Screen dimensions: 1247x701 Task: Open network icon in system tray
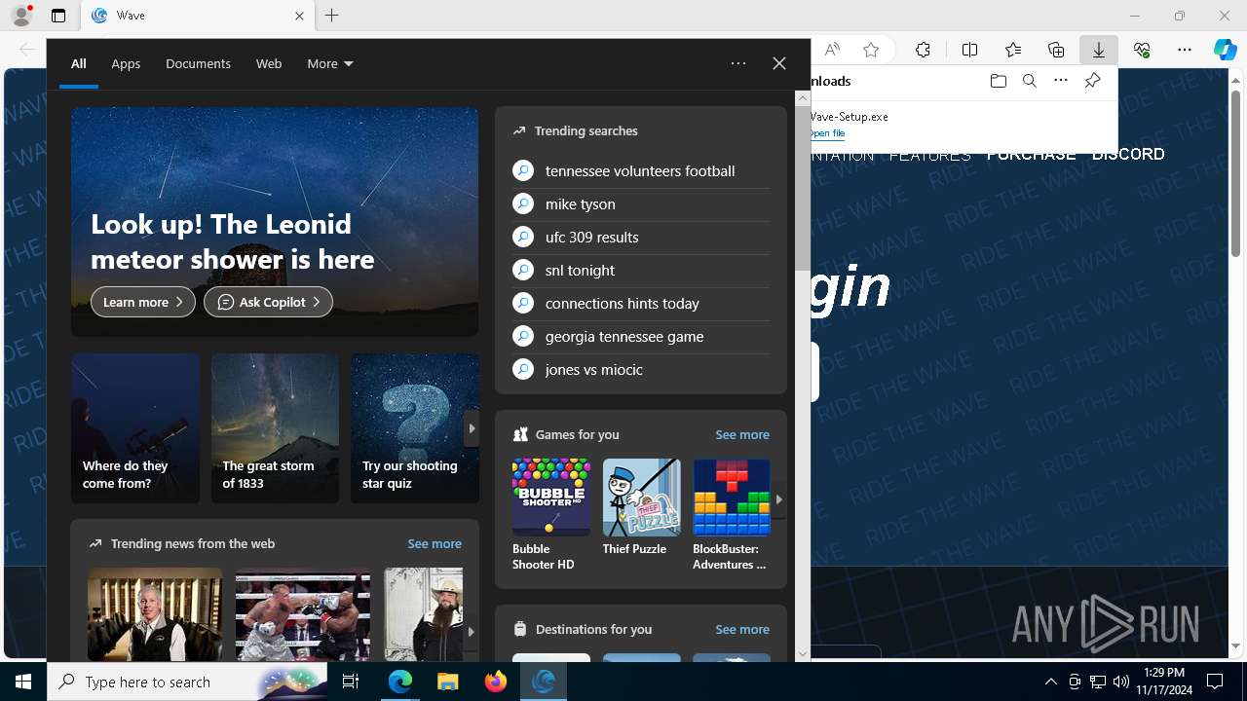pyautogui.click(x=1097, y=682)
